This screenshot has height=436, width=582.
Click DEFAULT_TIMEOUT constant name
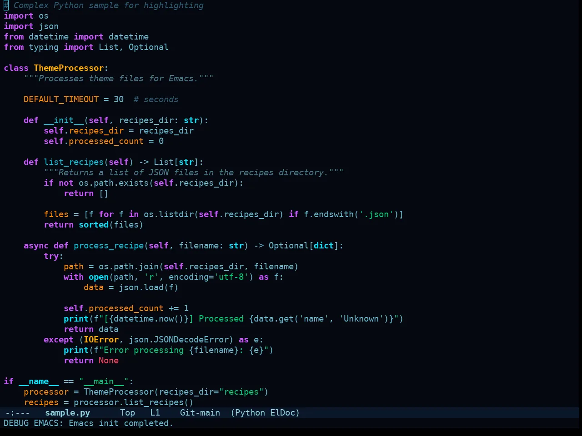[61, 99]
